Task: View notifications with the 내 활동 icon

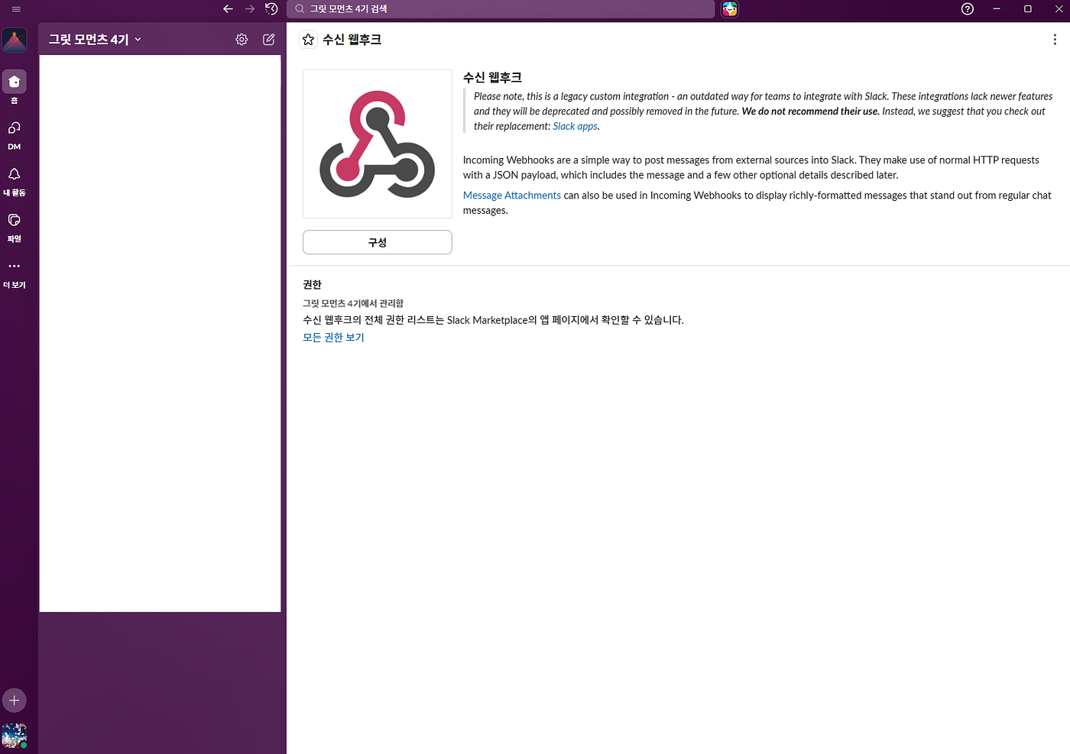Action: pyautogui.click(x=14, y=174)
